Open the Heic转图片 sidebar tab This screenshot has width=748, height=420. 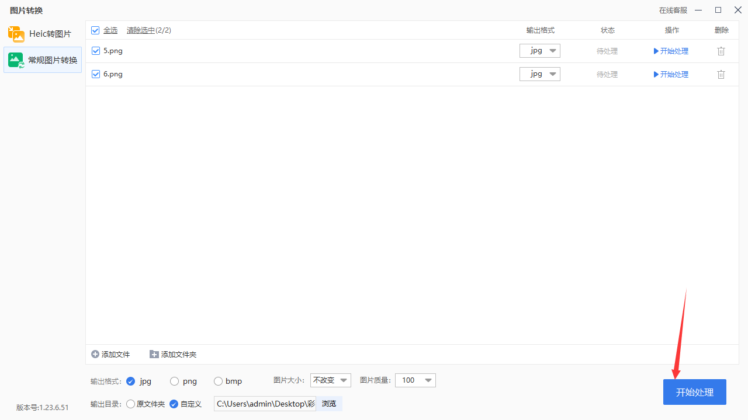point(42,34)
